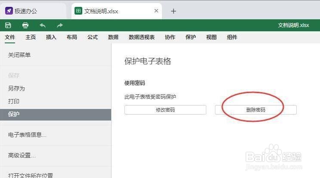The height and width of the screenshot is (178, 320).
Task: Open the 公式 ribbon tab
Action: (x=93, y=37)
